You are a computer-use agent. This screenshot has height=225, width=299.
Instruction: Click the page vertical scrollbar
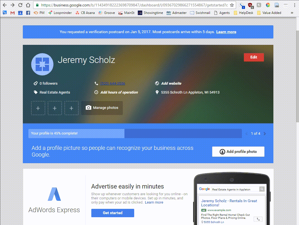tap(297, 76)
